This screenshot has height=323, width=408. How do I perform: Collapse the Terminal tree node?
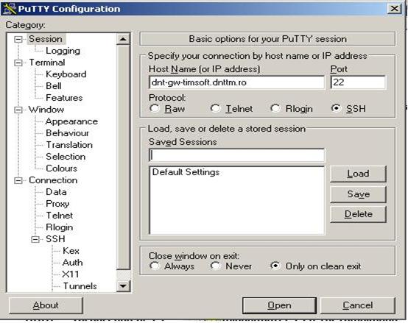pos(18,63)
